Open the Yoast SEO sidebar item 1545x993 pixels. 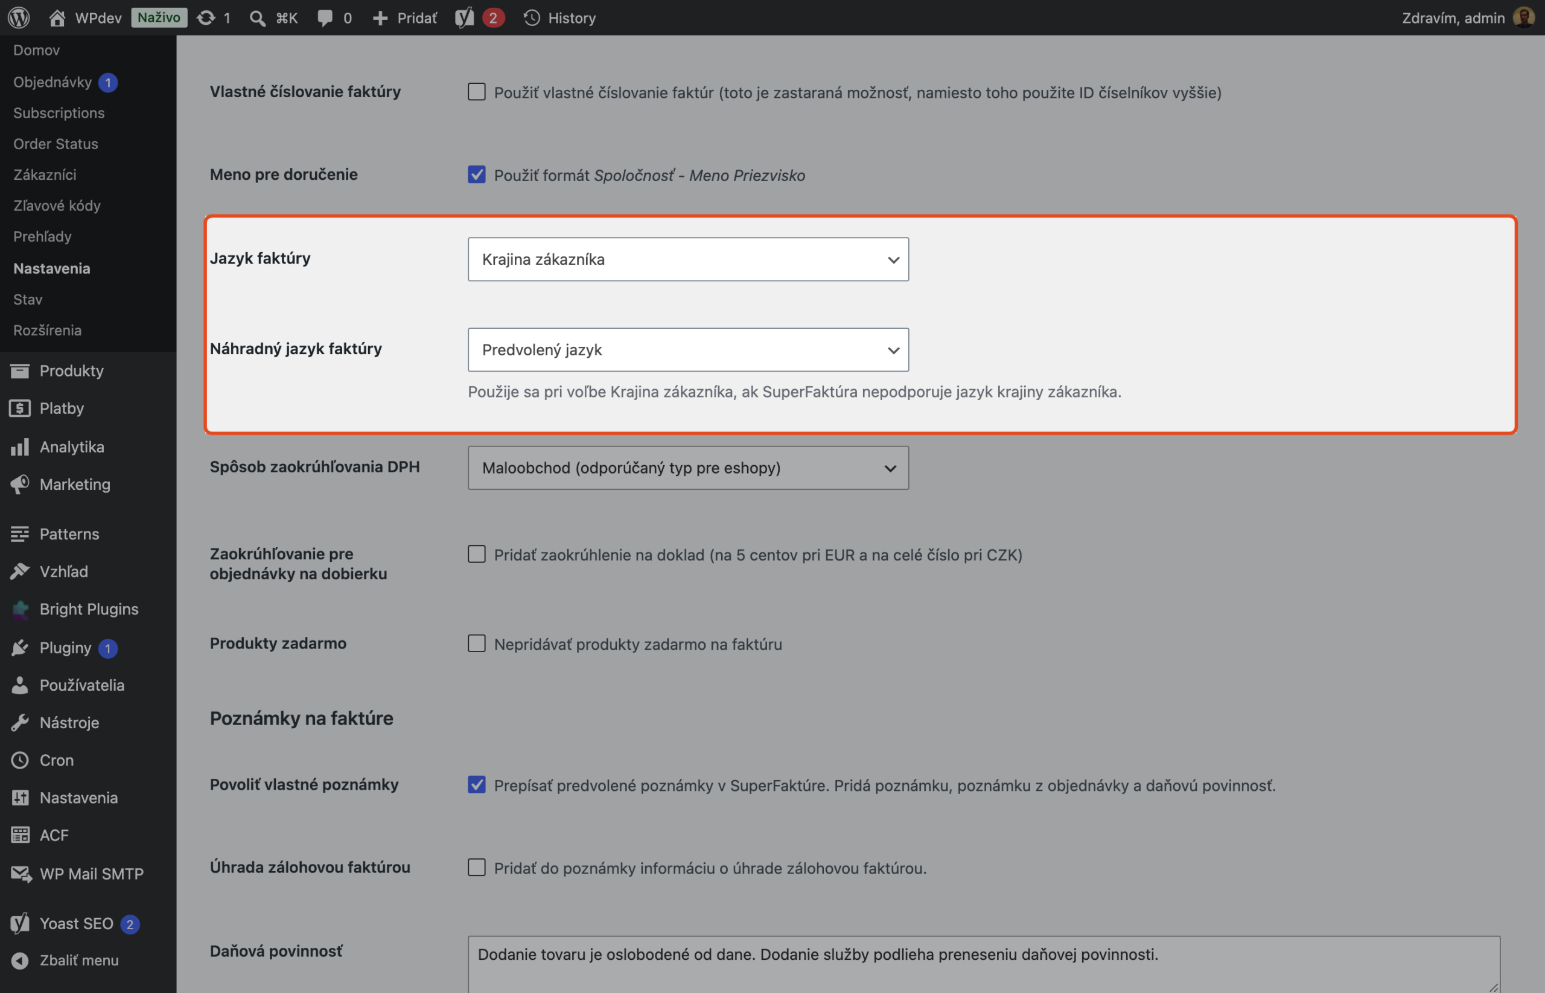pyautogui.click(x=76, y=924)
